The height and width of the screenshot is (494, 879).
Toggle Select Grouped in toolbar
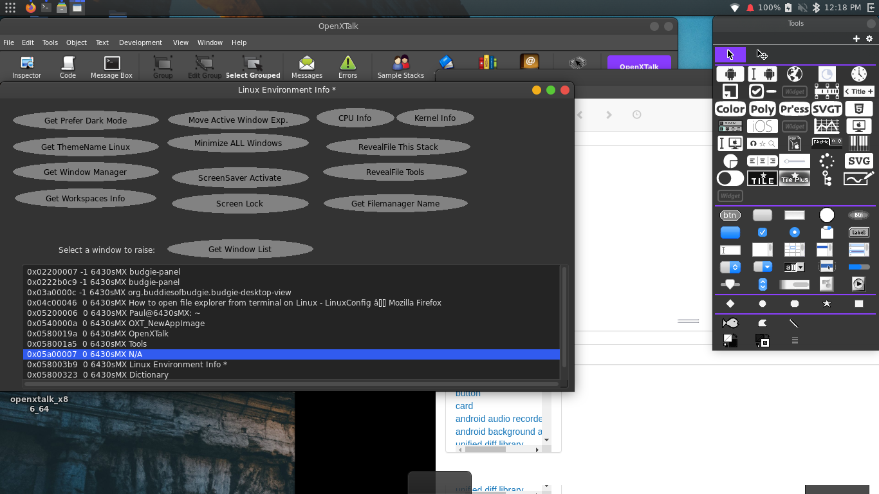tap(253, 67)
